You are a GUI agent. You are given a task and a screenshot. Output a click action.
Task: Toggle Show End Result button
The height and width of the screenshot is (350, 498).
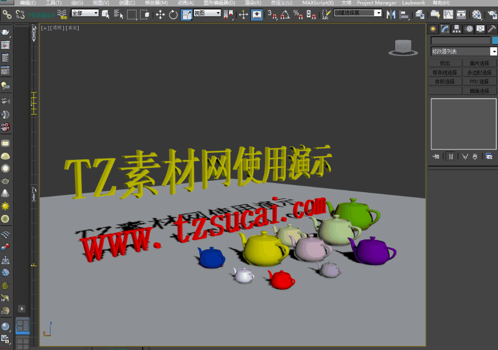(x=451, y=157)
